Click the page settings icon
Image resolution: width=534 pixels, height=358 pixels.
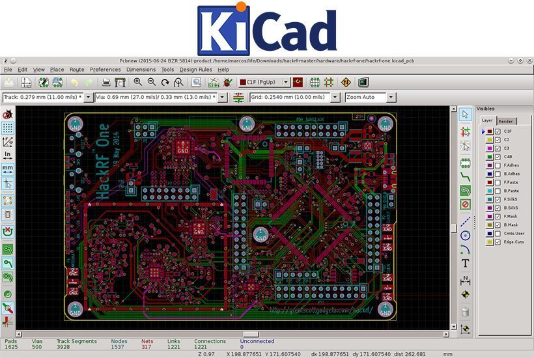tap(26, 83)
